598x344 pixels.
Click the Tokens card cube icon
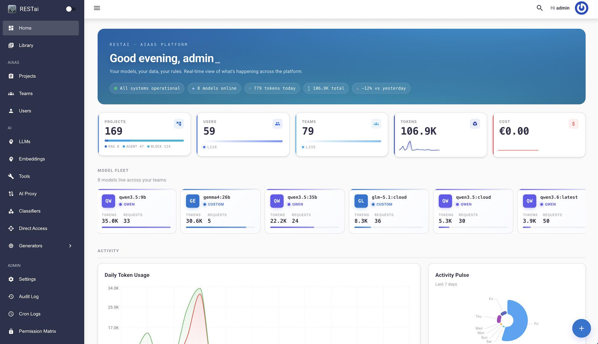475,124
